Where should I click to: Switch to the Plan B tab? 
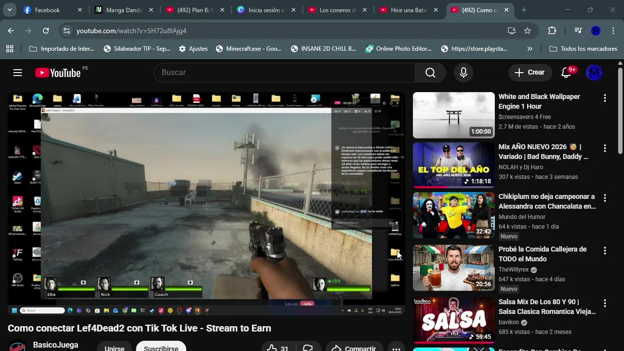click(x=195, y=10)
